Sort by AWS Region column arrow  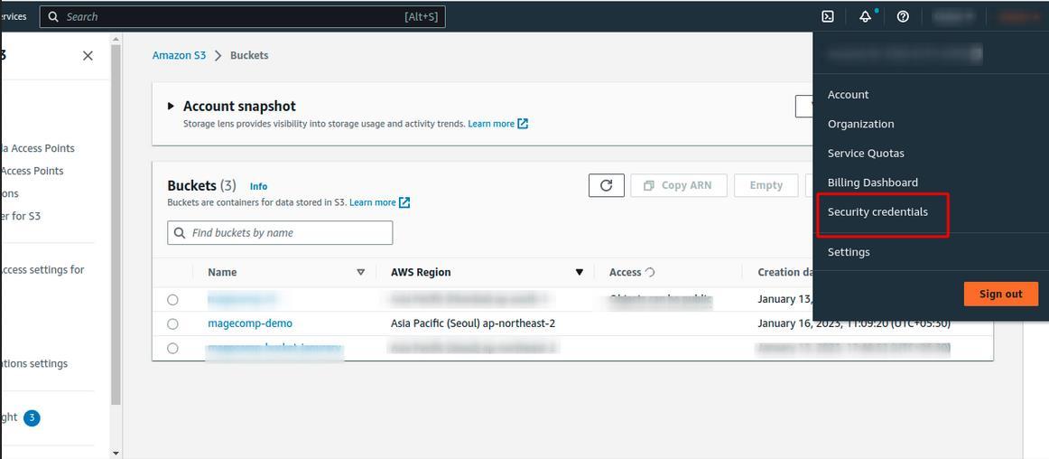[580, 272]
